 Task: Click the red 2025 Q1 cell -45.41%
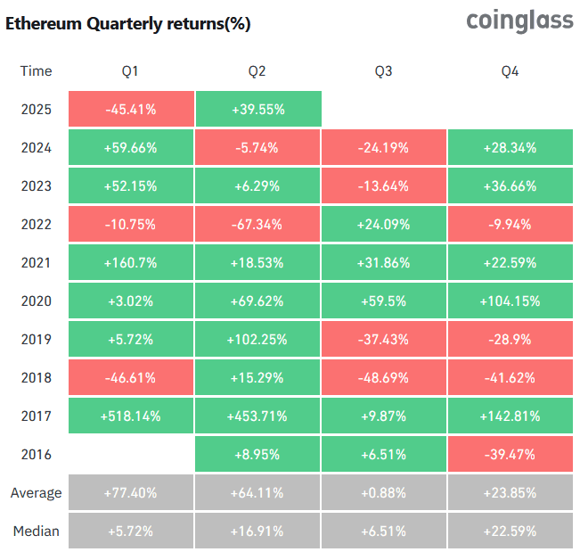[130, 110]
